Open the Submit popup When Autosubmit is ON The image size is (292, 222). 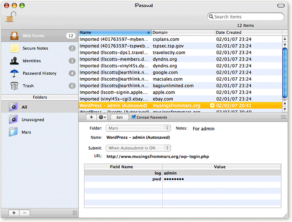click(x=138, y=148)
